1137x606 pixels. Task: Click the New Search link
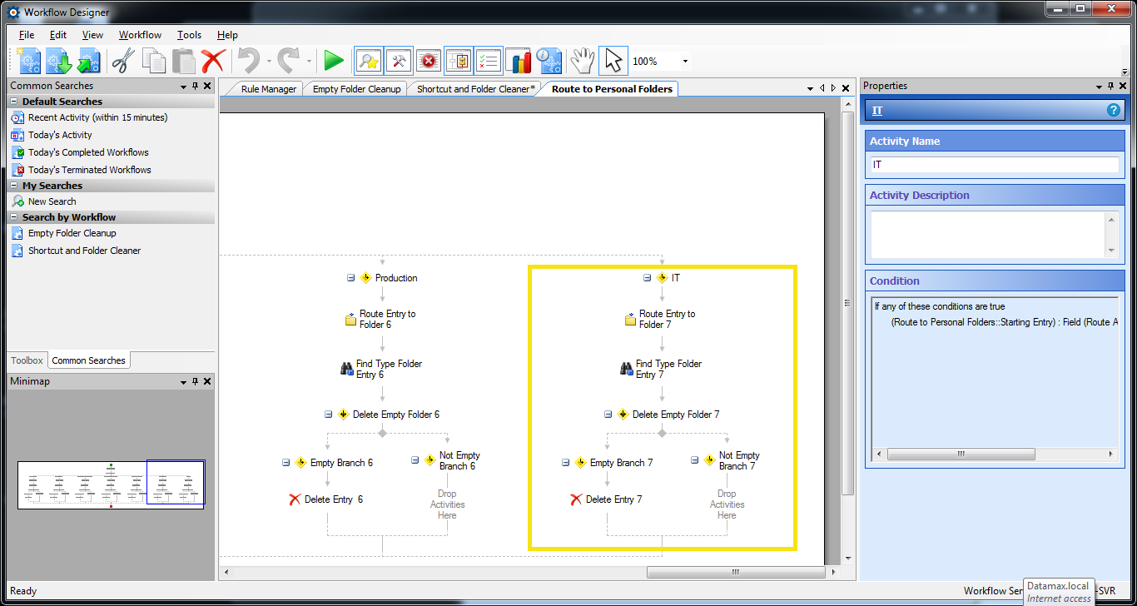click(x=52, y=201)
